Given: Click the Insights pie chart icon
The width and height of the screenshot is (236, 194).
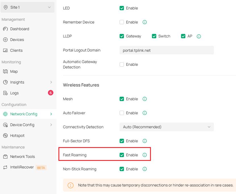Looking at the screenshot, I should [5, 82].
